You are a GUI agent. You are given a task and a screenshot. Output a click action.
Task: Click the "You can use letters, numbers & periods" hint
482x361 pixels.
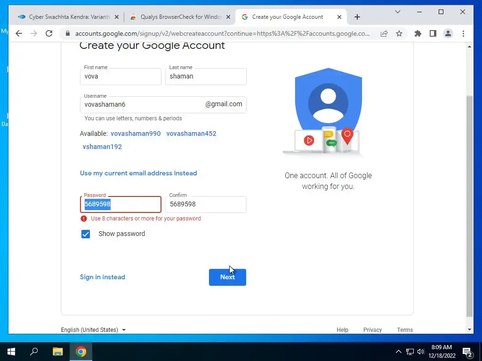(133, 118)
